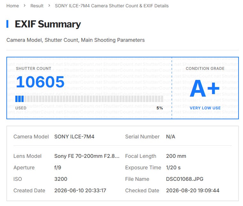Viewport: 243px width, 206px height.
Task: Select the shutter count value 10605
Action: click(40, 82)
